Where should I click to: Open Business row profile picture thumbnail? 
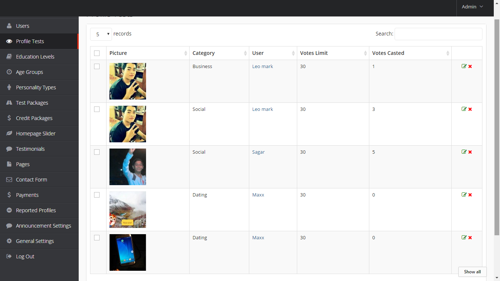pos(128,81)
